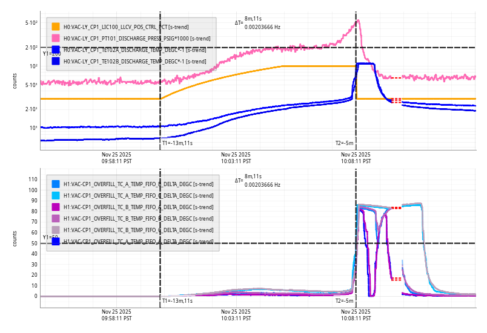Click the T1=-13m,11s cursor label in top plot
487x333 pixels.
click(177, 143)
